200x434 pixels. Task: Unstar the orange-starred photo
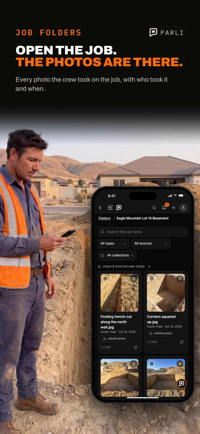(180, 364)
